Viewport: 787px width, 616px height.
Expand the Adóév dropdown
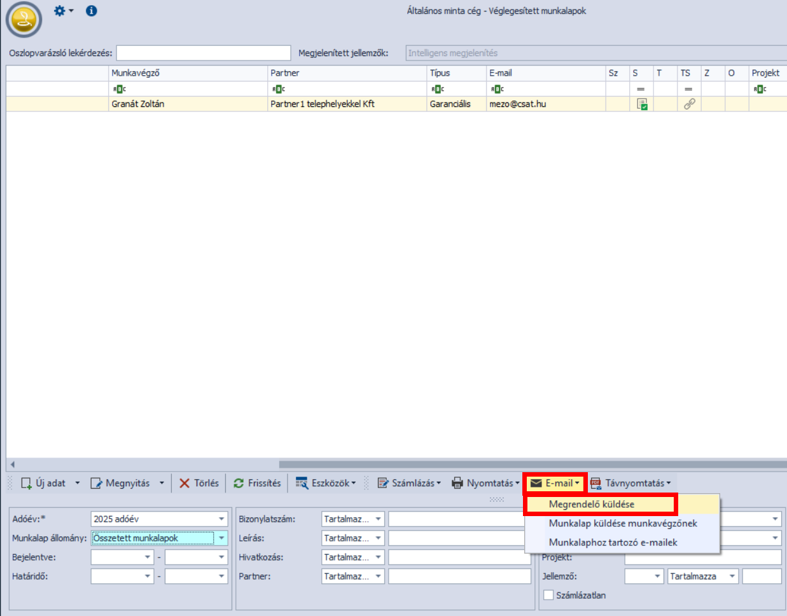[221, 519]
